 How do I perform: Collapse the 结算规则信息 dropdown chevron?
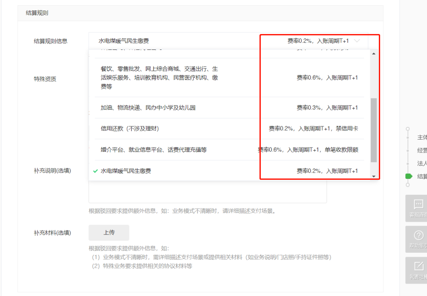click(357, 41)
